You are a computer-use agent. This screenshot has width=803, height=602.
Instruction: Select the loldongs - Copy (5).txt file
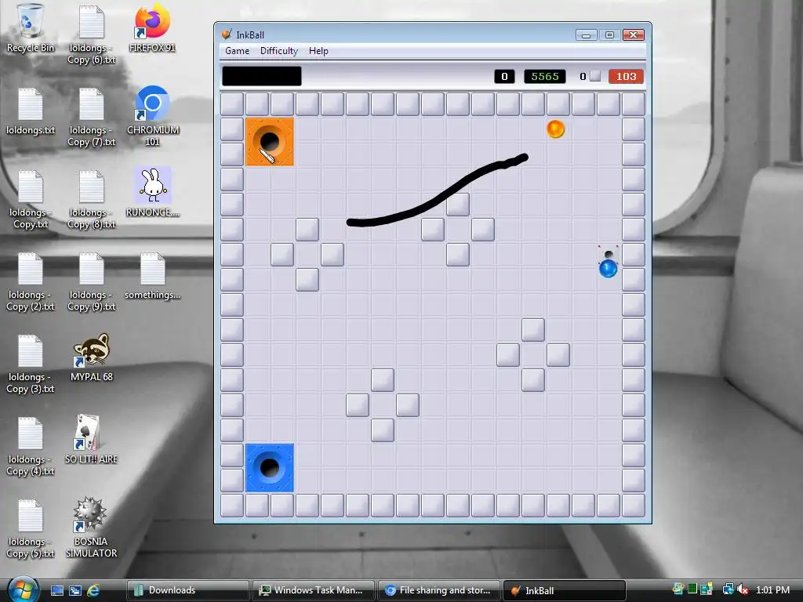[31, 528]
